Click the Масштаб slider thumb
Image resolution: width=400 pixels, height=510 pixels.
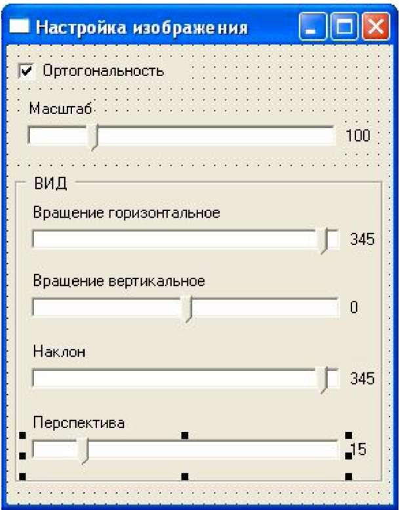pyautogui.click(x=93, y=137)
